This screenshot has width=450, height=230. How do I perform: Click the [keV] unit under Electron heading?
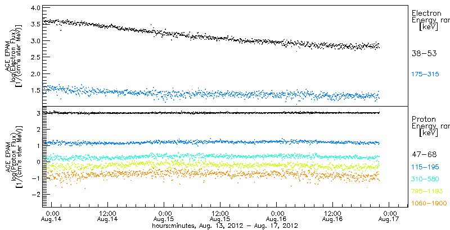tap(429, 27)
